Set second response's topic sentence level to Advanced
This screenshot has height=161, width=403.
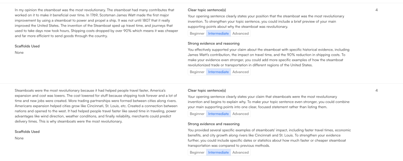pos(240,114)
